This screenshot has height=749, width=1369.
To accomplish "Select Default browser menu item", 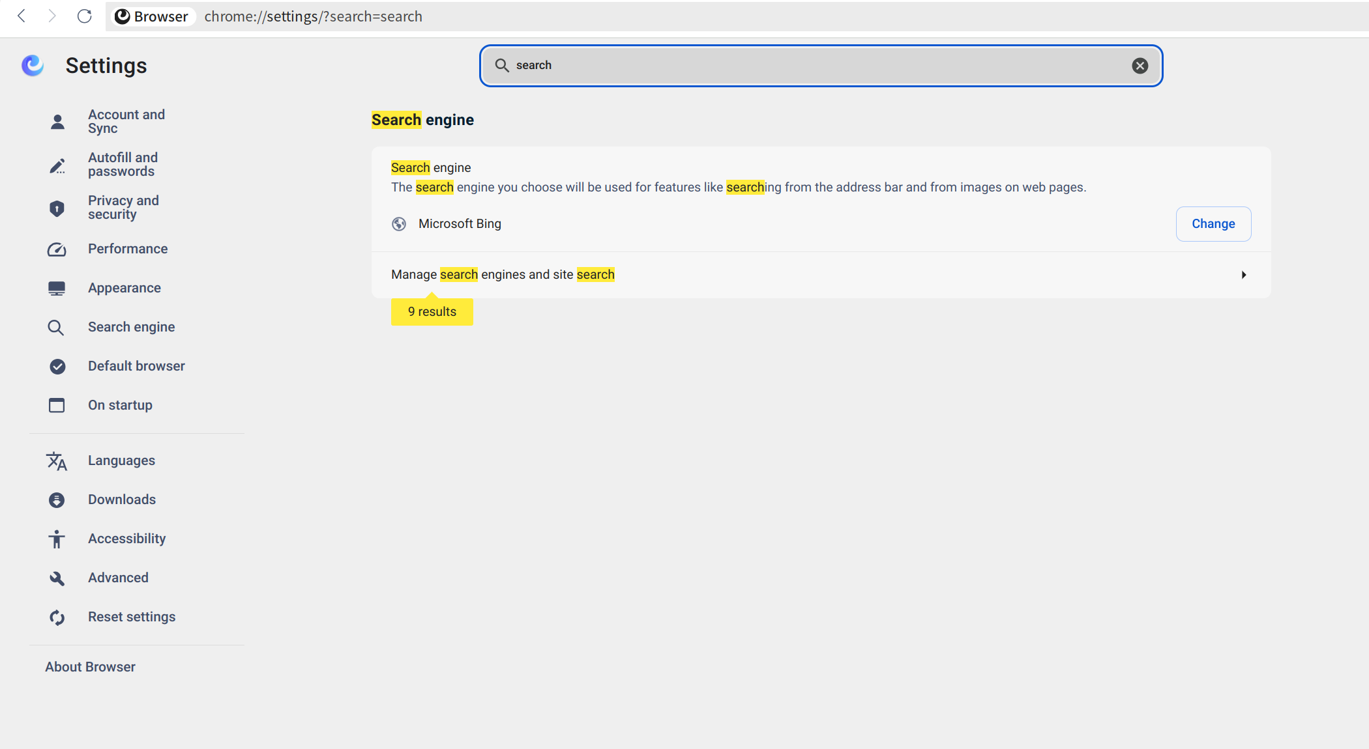I will [137, 366].
